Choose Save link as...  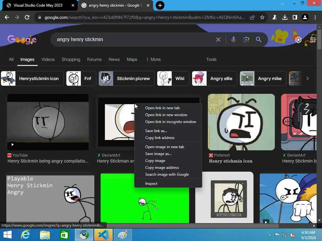tap(168, 131)
